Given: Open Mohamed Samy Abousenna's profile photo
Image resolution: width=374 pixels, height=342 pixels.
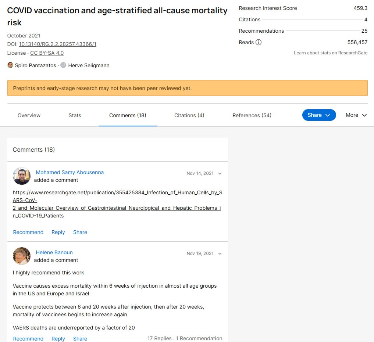Looking at the screenshot, I should [22, 176].
